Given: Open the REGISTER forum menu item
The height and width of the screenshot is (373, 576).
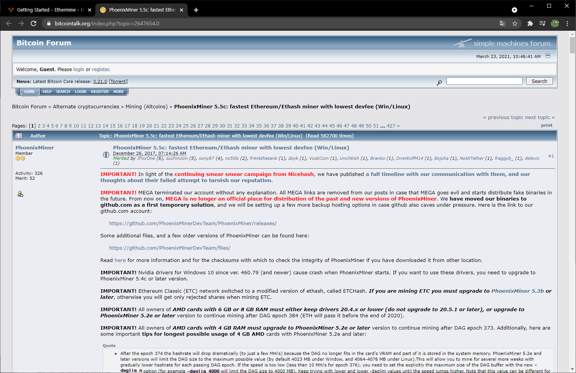Looking at the screenshot, I should click(x=100, y=92).
